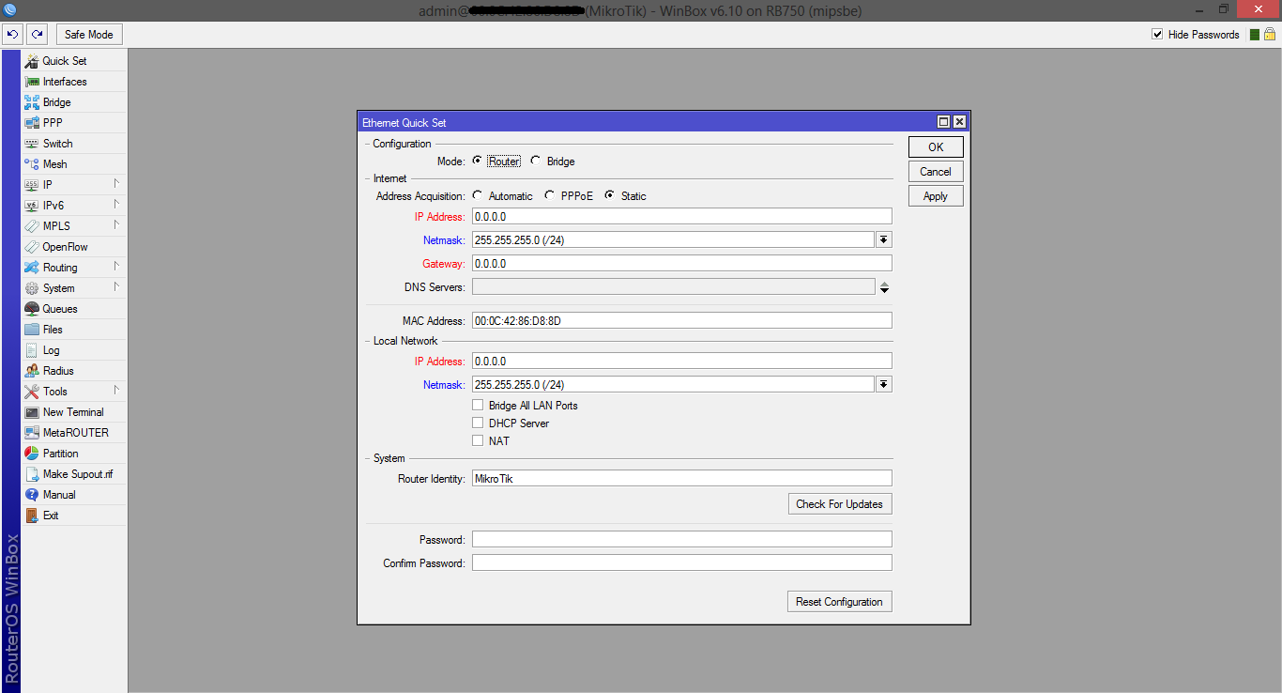The width and height of the screenshot is (1282, 693).
Task: Click the MPLS icon in the sidebar
Action: (x=32, y=226)
